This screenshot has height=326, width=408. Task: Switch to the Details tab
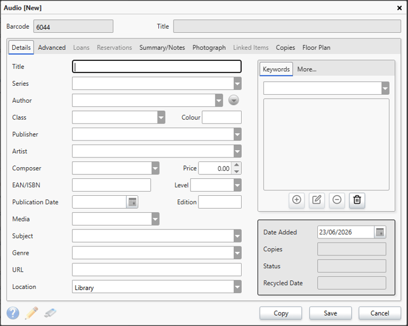21,47
